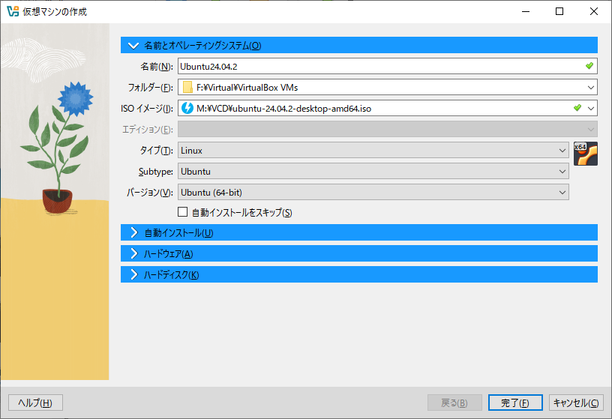The image size is (612, 419).
Task: Open Version dropdown showing Ubuntu (64-bit)
Action: 373,193
